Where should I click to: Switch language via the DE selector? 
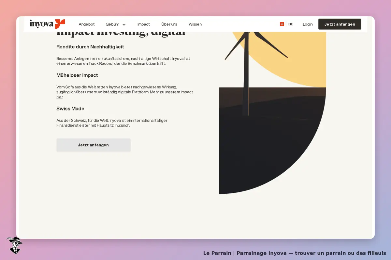pos(291,24)
